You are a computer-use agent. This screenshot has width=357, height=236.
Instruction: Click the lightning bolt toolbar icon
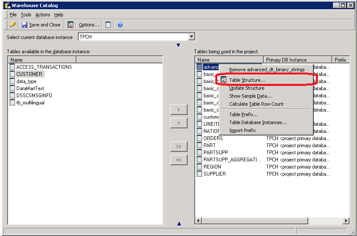[13, 25]
